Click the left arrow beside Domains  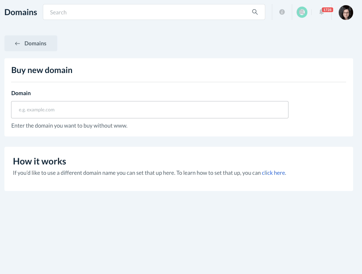(x=17, y=44)
